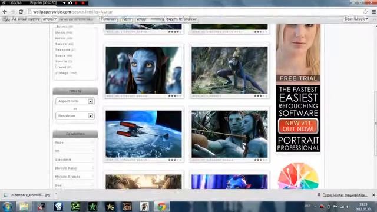Launch the green 2 game taskbar icon
This screenshot has height=212, width=377.
tap(75, 207)
